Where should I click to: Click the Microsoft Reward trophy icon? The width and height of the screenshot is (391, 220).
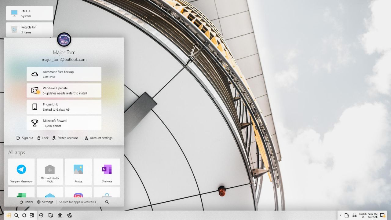click(x=35, y=123)
